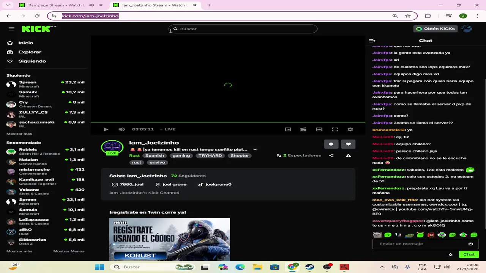Bookmark this page with star icon
The width and height of the screenshot is (486, 273).
click(408, 16)
